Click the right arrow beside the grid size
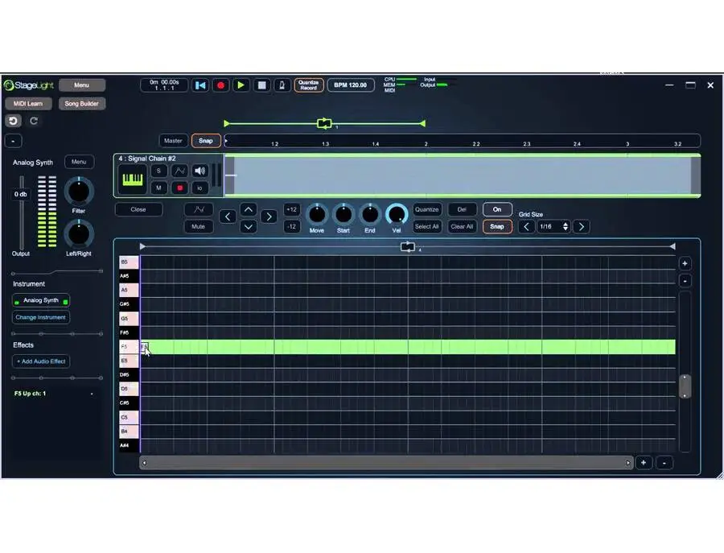This screenshot has width=724, height=553. [x=581, y=226]
